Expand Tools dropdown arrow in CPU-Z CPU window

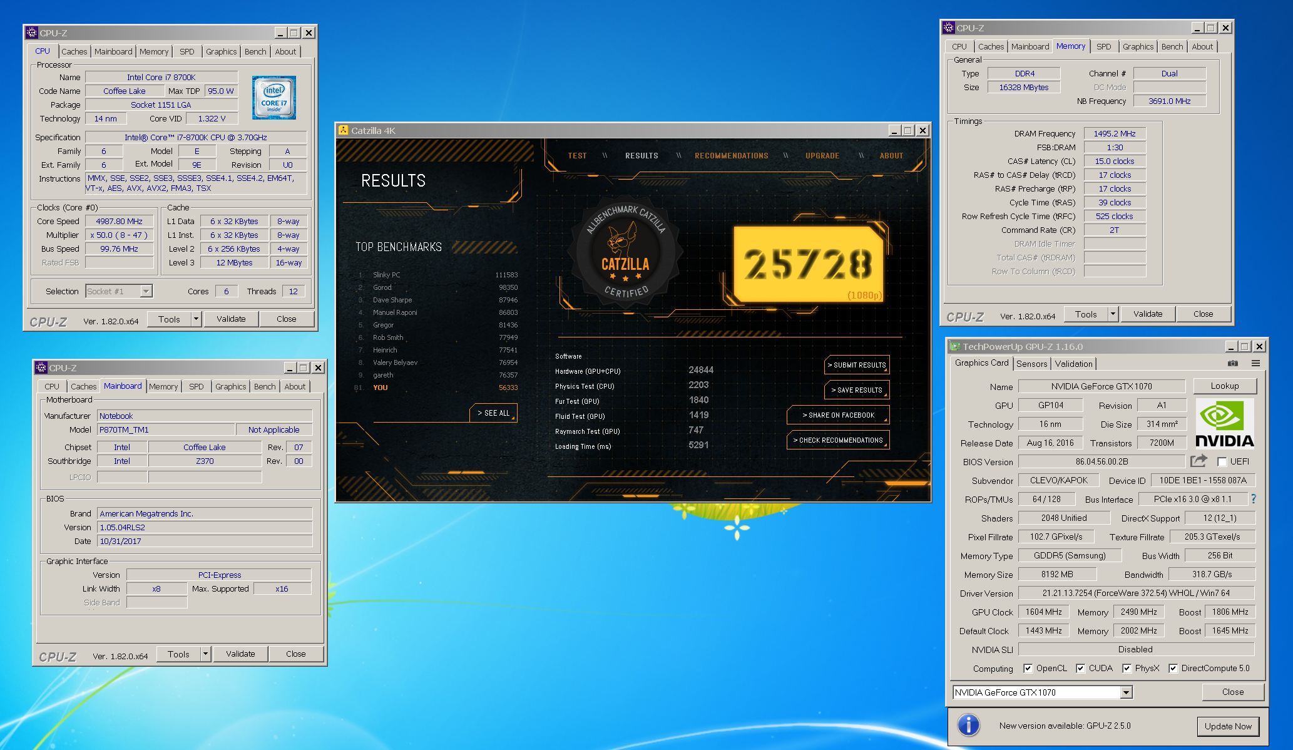196,319
